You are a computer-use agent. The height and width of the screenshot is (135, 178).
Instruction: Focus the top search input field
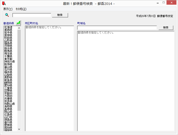[32, 15]
